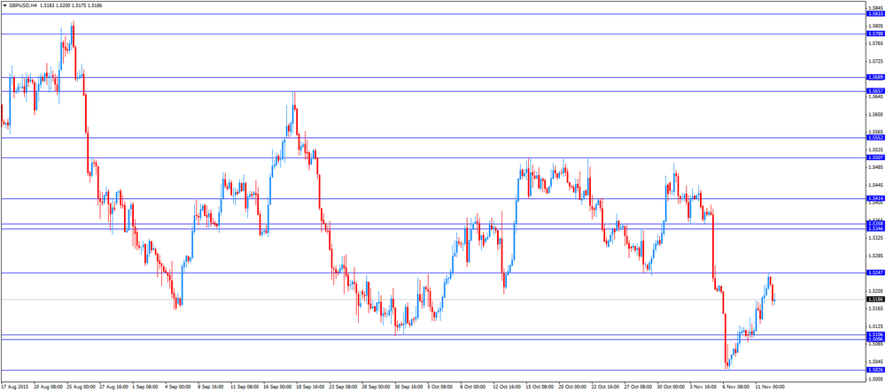This screenshot has width=886, height=391.
Task: Click the 16 Sep 00:00 time label
Action: (276, 387)
